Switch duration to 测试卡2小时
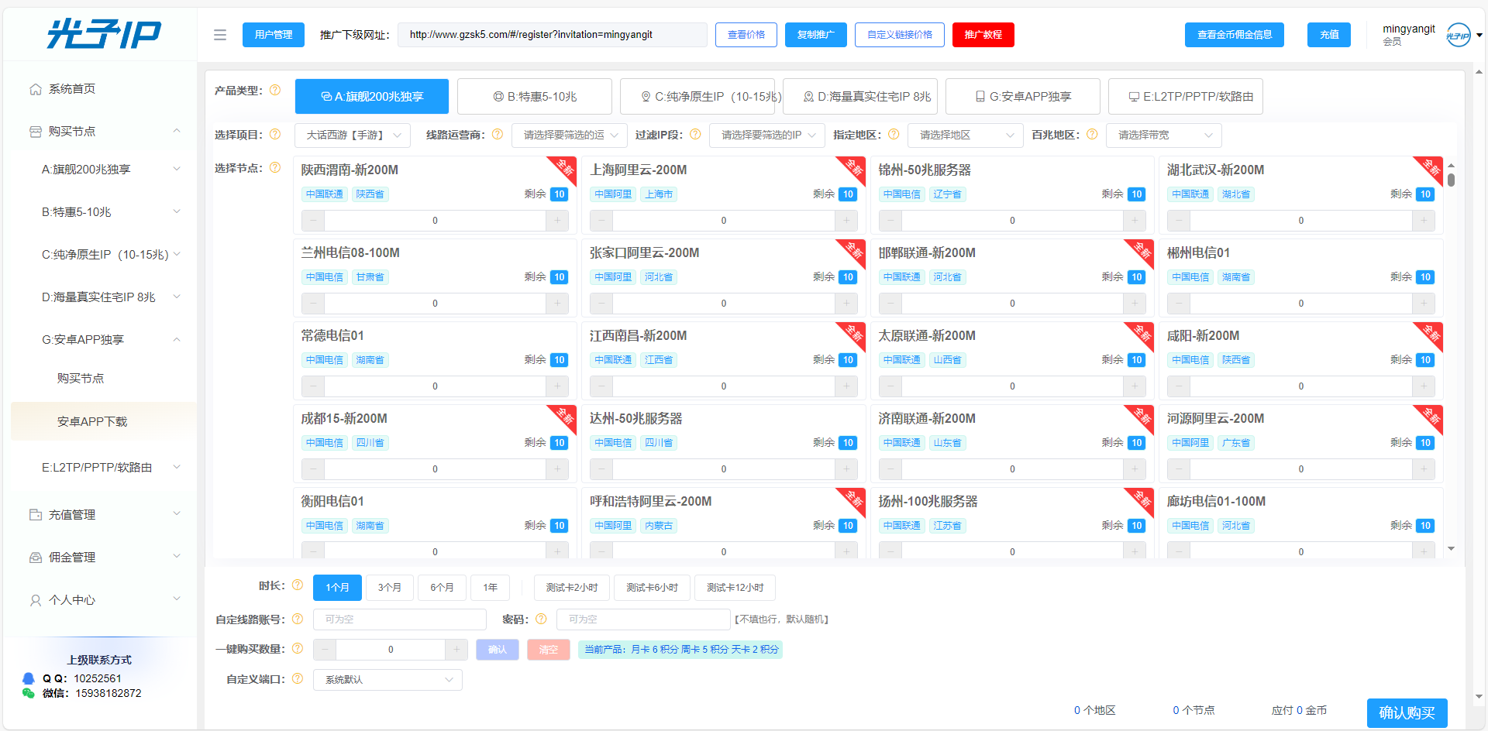 571,587
